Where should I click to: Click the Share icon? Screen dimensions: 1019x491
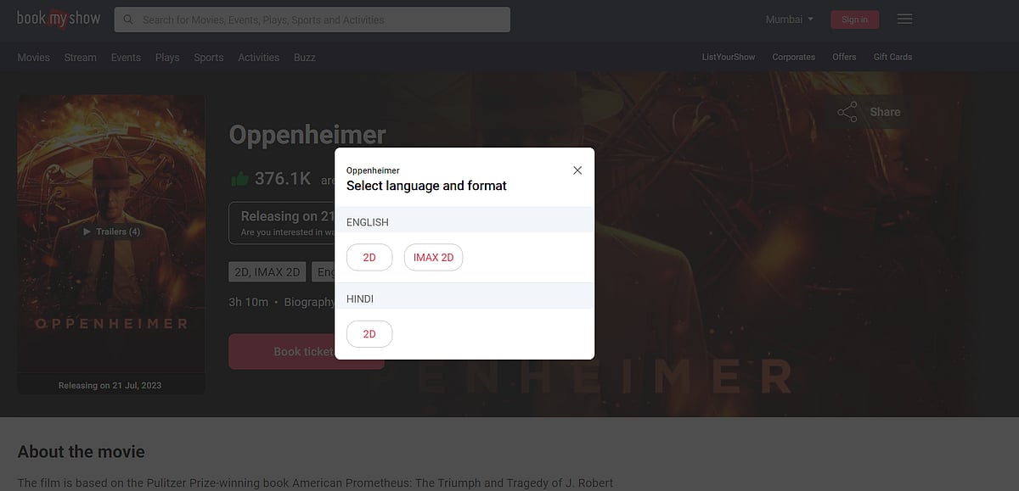847,112
